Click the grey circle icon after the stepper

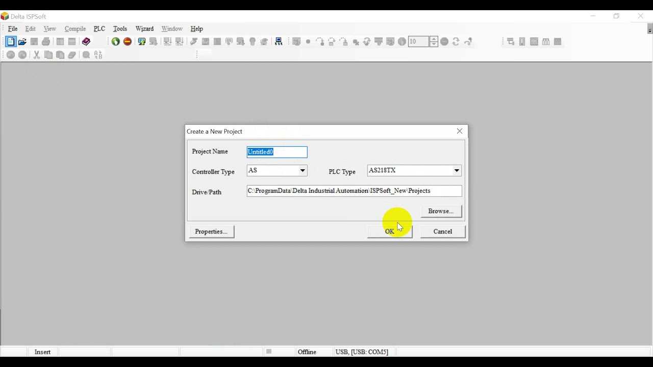444,42
